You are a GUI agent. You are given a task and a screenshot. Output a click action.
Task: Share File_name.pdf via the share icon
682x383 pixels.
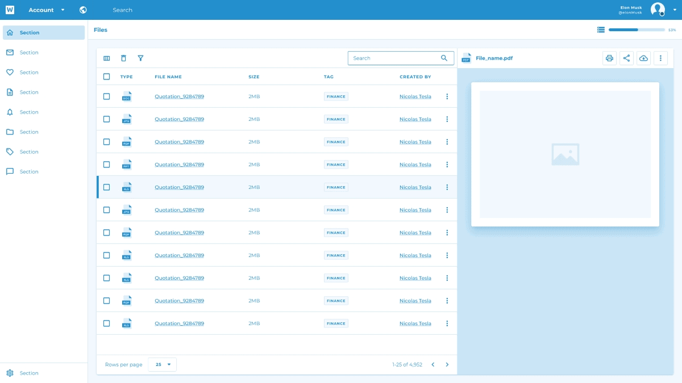tap(626, 58)
